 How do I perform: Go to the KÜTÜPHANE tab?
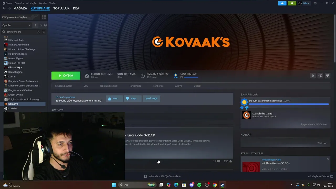[x=40, y=8]
